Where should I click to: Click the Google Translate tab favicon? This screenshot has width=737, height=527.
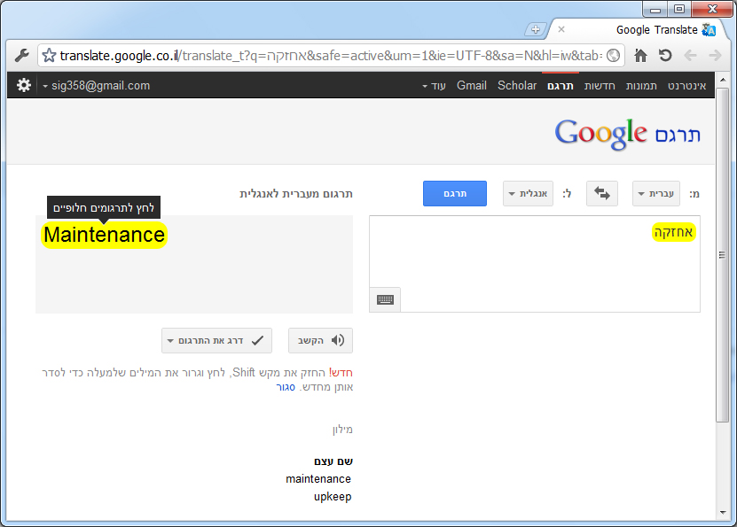pyautogui.click(x=709, y=29)
